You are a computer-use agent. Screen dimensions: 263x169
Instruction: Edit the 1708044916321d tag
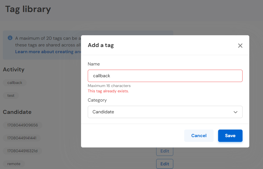pos(165,151)
